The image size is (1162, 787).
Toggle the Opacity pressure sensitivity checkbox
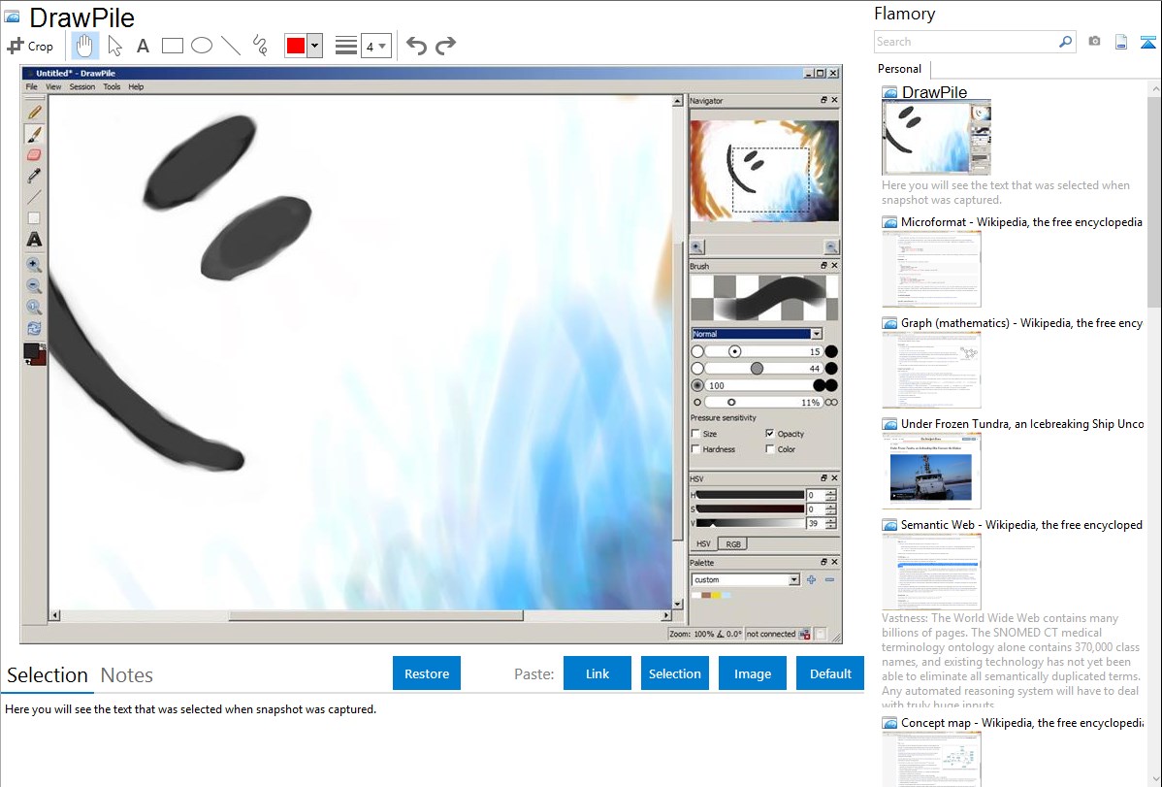click(770, 434)
